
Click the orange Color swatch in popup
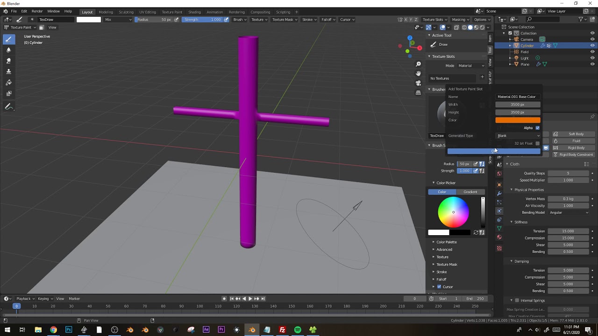point(518,120)
